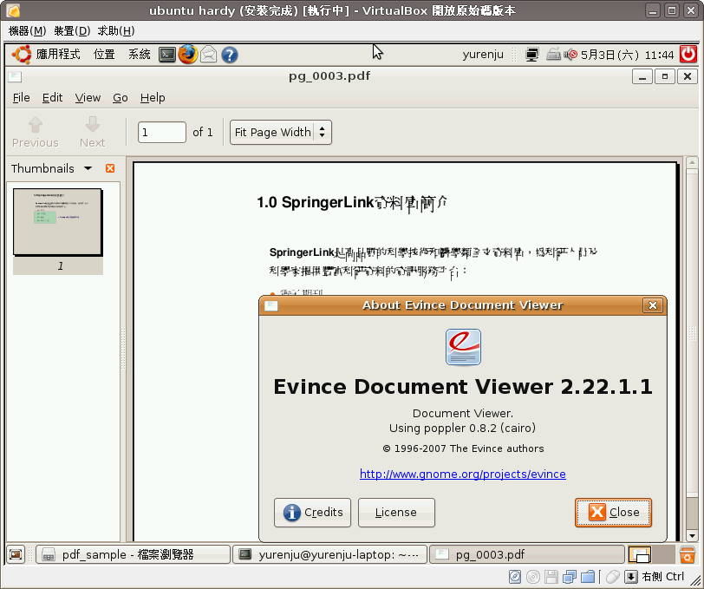
Task: Click the muted volume tray icon
Action: [x=570, y=55]
